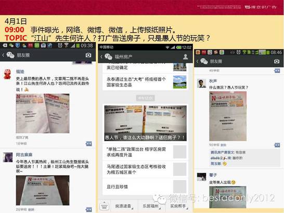Open article 永泰通过生态"大考"

pyautogui.click(x=145, y=82)
